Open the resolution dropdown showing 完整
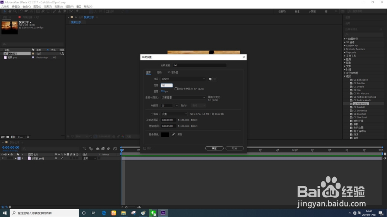Image resolution: width=387 pixels, height=217 pixels. [x=174, y=114]
